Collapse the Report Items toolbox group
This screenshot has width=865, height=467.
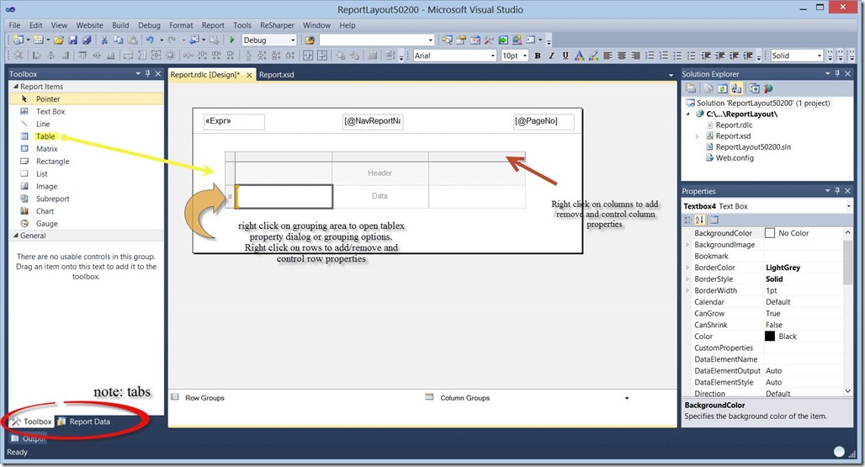click(16, 87)
